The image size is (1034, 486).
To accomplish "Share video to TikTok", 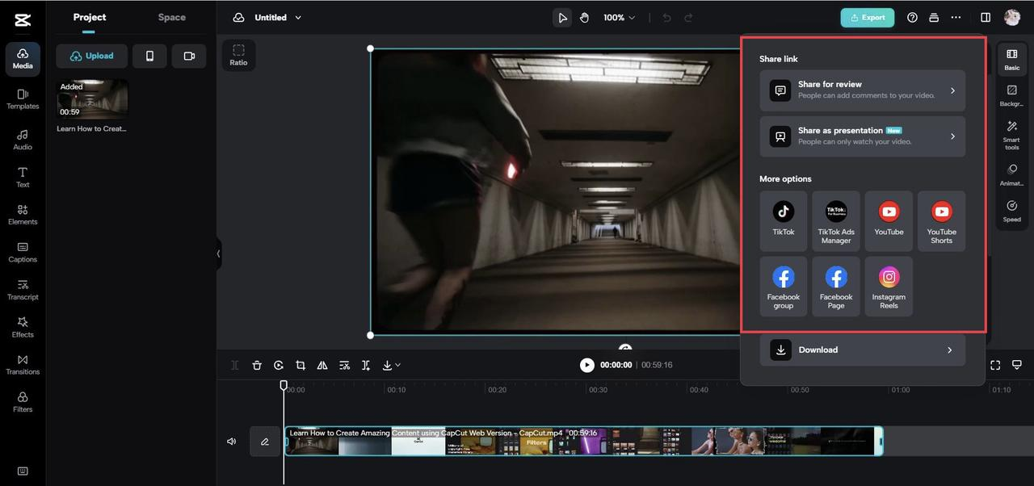I will click(784, 220).
